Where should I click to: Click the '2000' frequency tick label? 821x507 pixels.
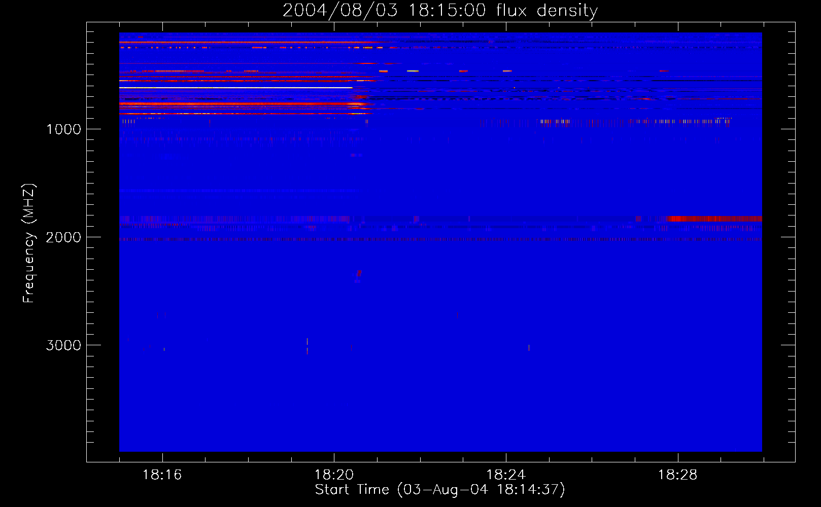63,237
